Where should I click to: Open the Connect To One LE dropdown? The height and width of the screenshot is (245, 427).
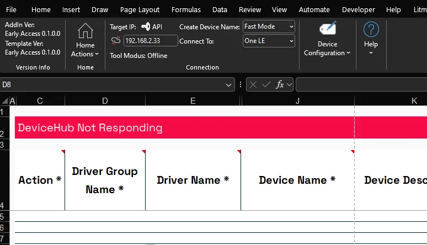click(x=269, y=41)
